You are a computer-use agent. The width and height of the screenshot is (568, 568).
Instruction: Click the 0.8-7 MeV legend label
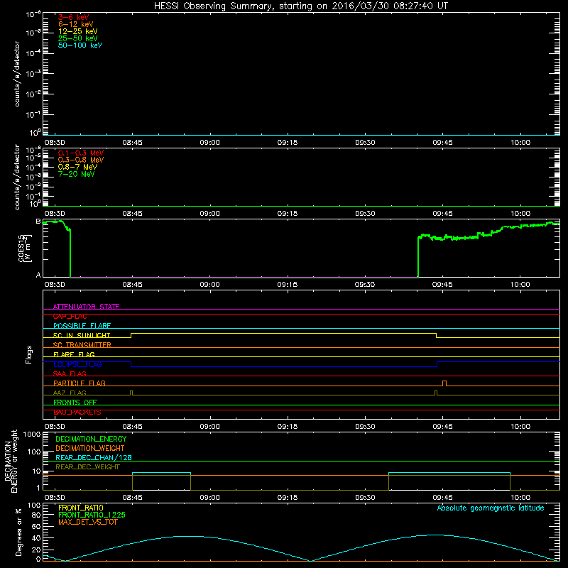point(78,167)
